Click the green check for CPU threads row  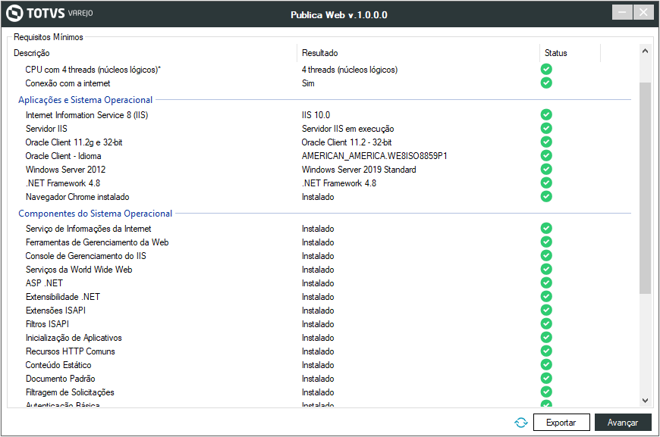point(546,70)
